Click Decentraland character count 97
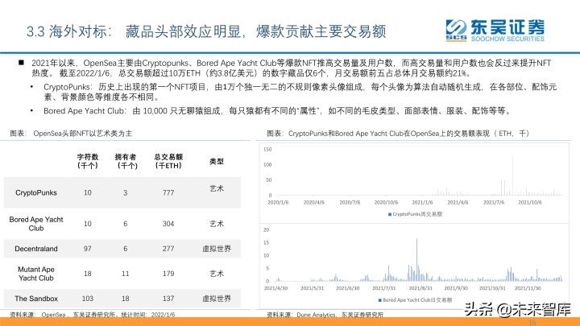This screenshot has height=326, width=580. [x=88, y=249]
